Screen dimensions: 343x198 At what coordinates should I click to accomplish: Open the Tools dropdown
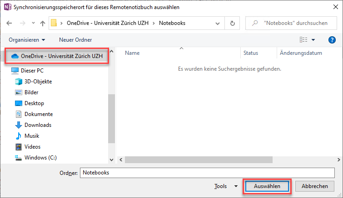(x=226, y=186)
